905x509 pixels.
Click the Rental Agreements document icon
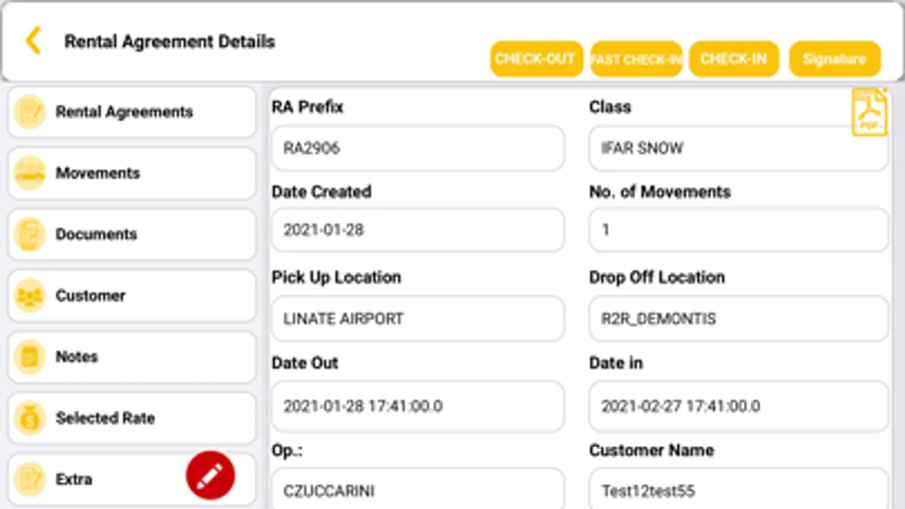(x=29, y=112)
